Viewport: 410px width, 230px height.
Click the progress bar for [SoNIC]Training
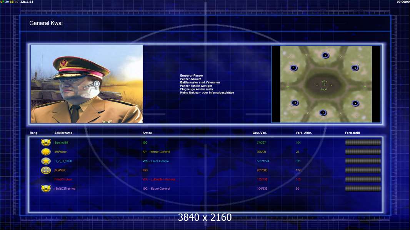pyautogui.click(x=363, y=189)
